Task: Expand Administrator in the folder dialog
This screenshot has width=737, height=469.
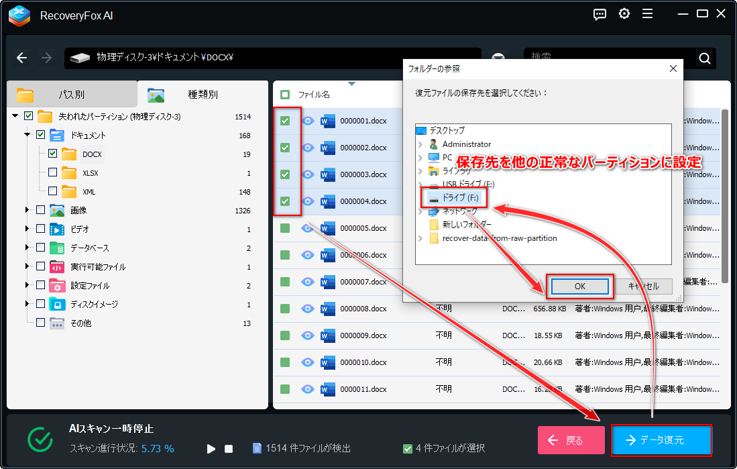Action: 420,144
